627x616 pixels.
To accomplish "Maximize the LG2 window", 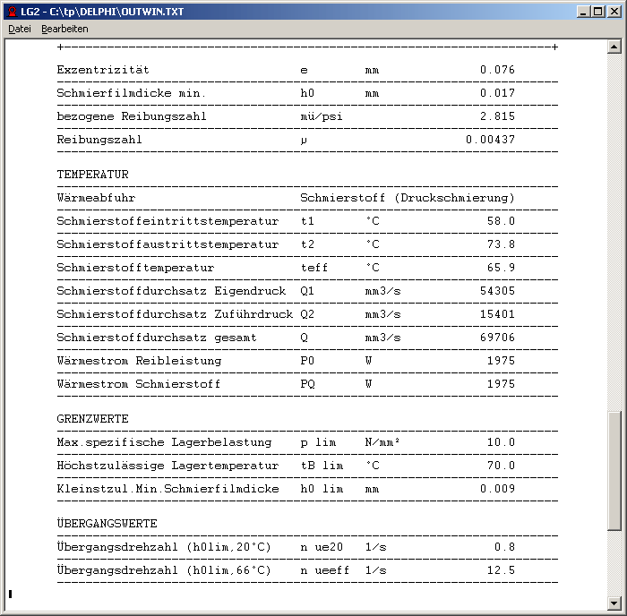I will 598,11.
